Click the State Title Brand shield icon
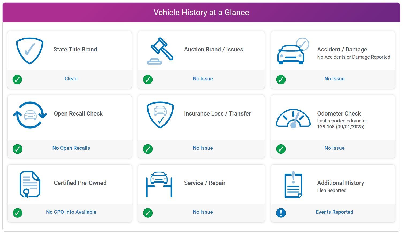407x234 pixels. 29,51
